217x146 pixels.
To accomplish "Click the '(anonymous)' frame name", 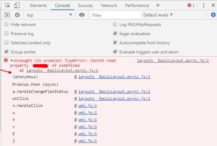I will point(25,77).
